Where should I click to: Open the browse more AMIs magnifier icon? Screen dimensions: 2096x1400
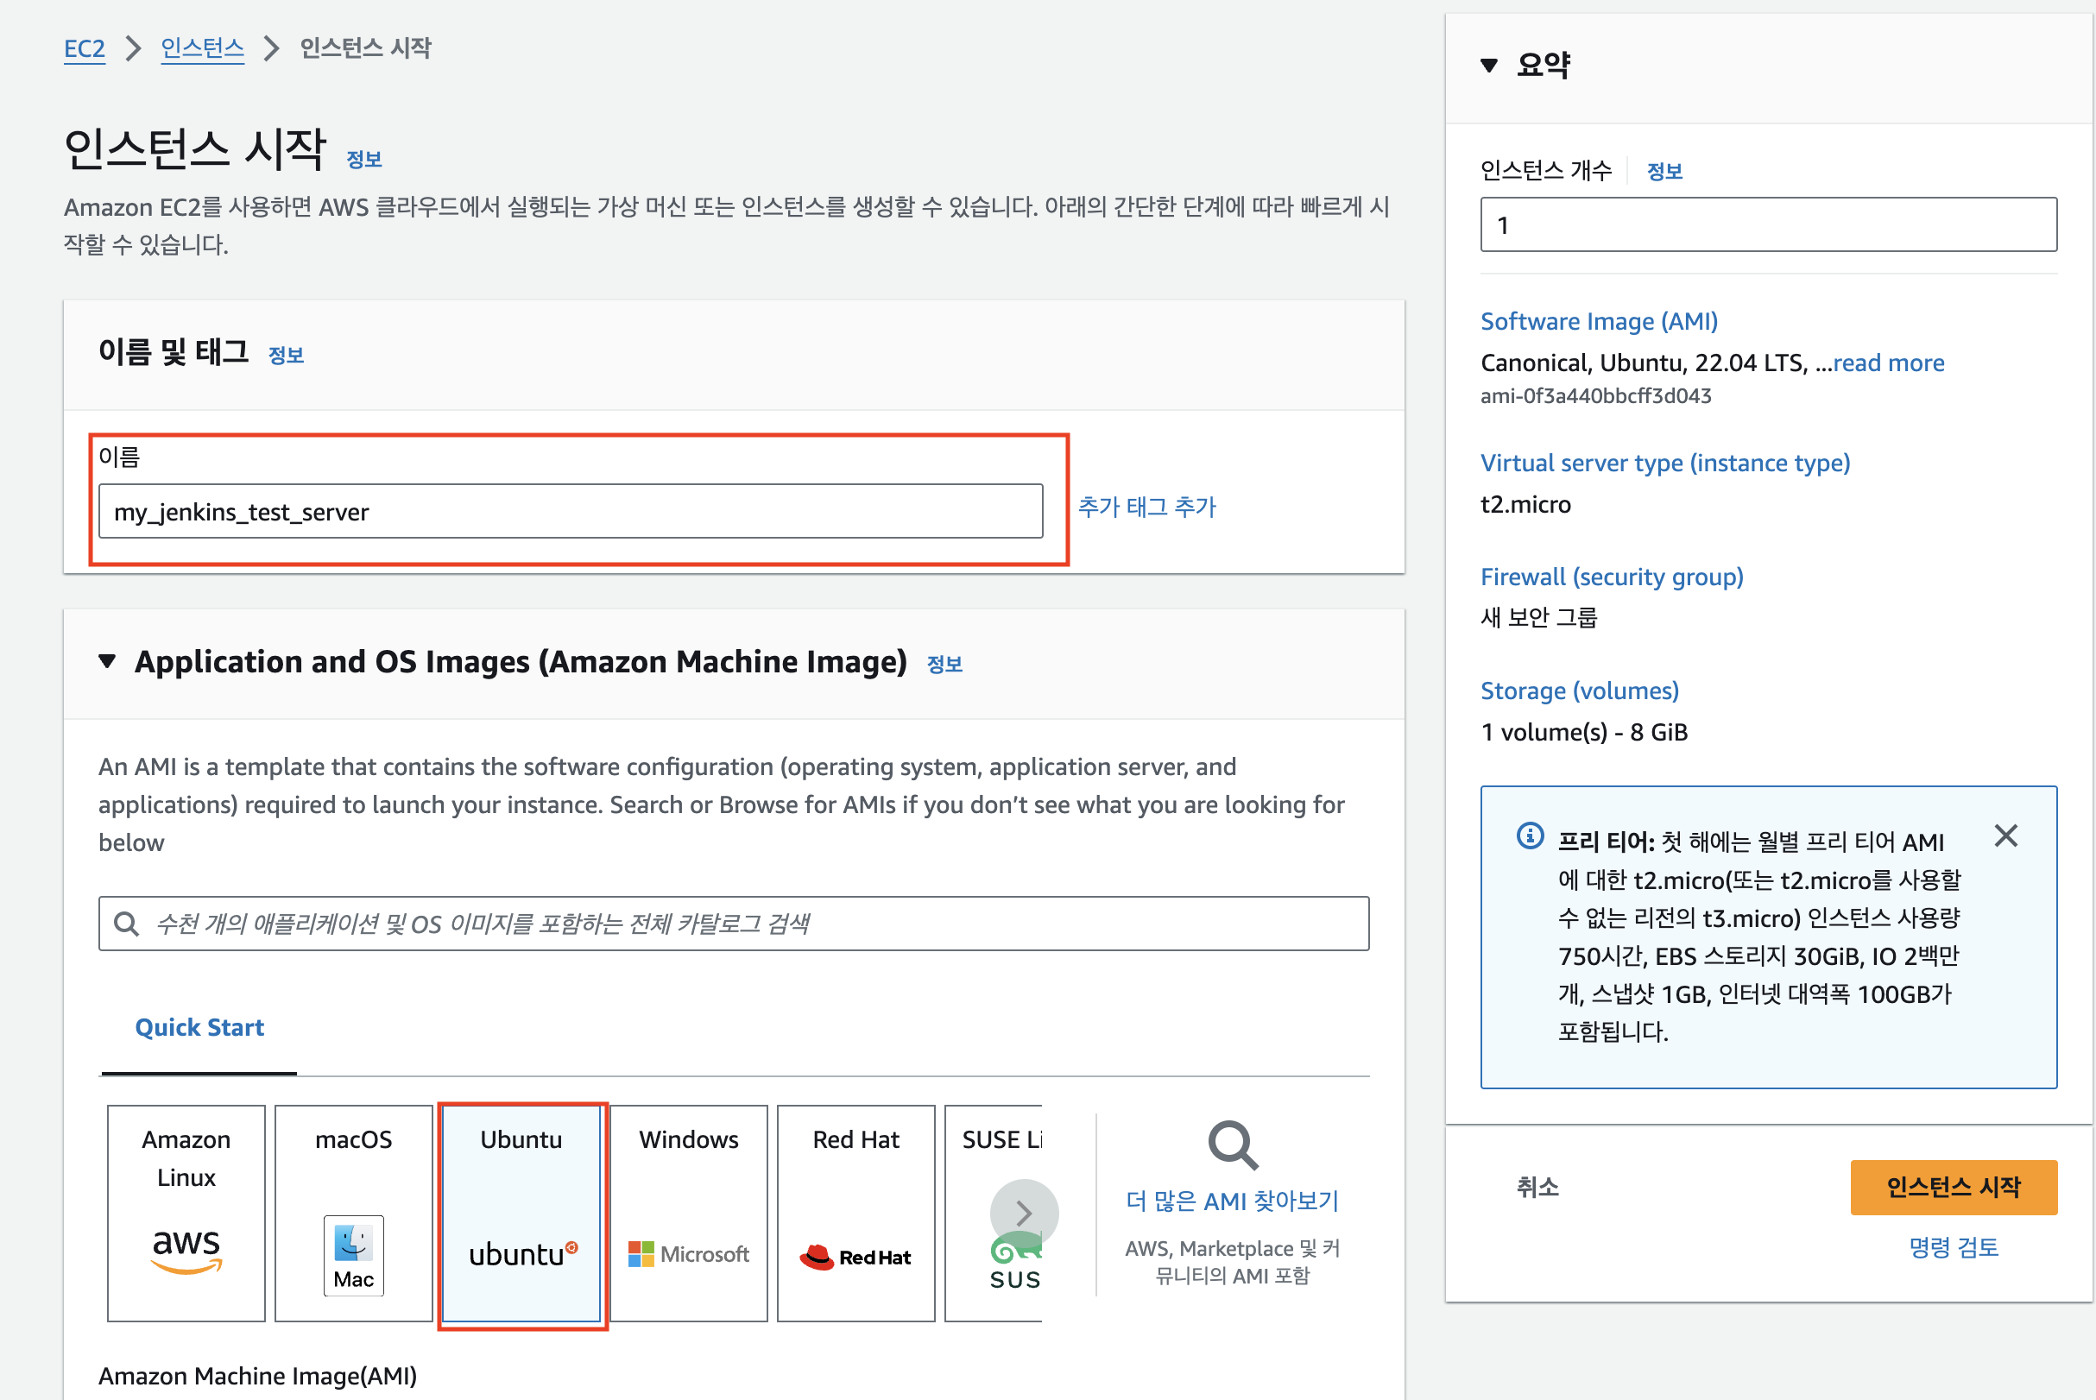pyautogui.click(x=1233, y=1144)
